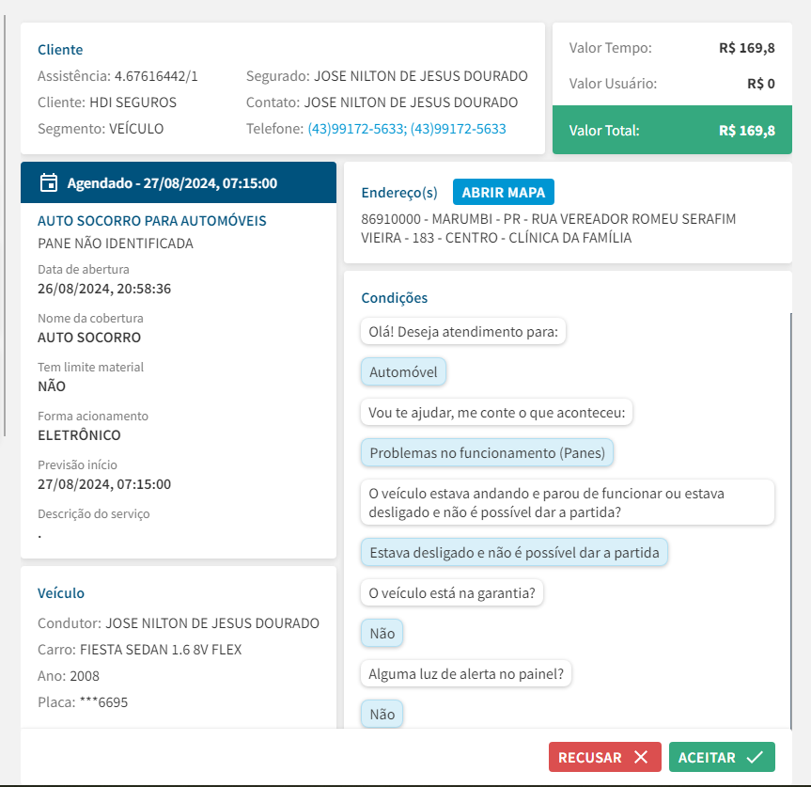Screen dimensions: 811x787
Task: Open the AUTO SOCORRO PARA AUTOMÓVEIS title
Action: (x=152, y=221)
